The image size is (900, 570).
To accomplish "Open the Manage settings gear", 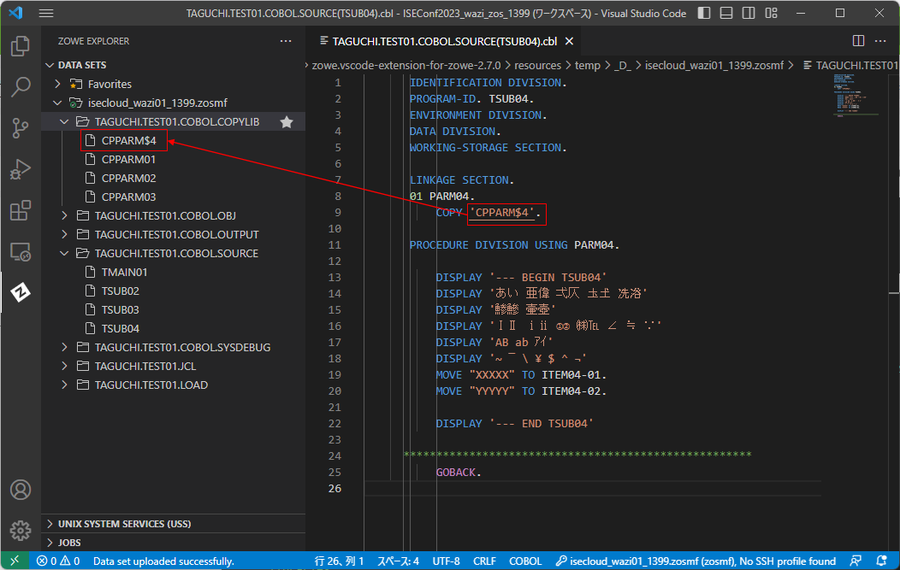I will (21, 530).
